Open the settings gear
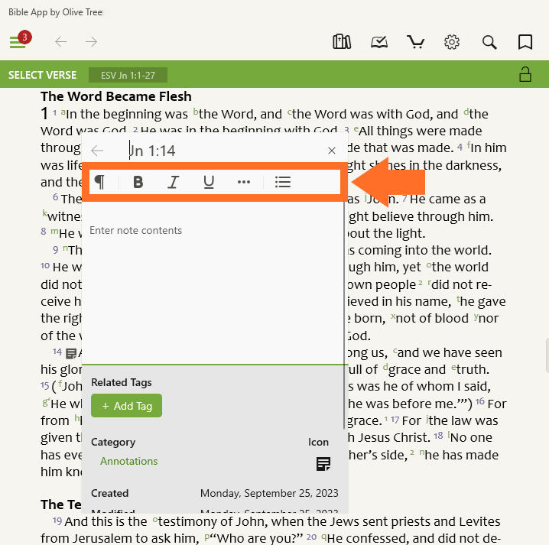 [452, 42]
